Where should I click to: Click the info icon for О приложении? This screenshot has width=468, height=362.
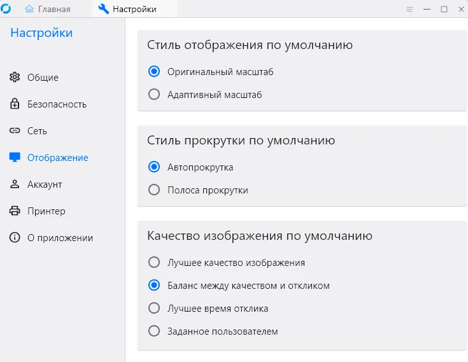(x=15, y=238)
